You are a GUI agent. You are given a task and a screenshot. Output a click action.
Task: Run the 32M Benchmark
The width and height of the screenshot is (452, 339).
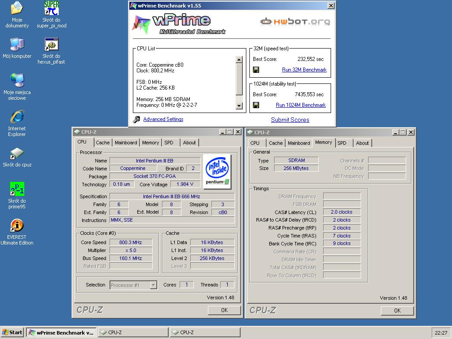[x=304, y=70]
